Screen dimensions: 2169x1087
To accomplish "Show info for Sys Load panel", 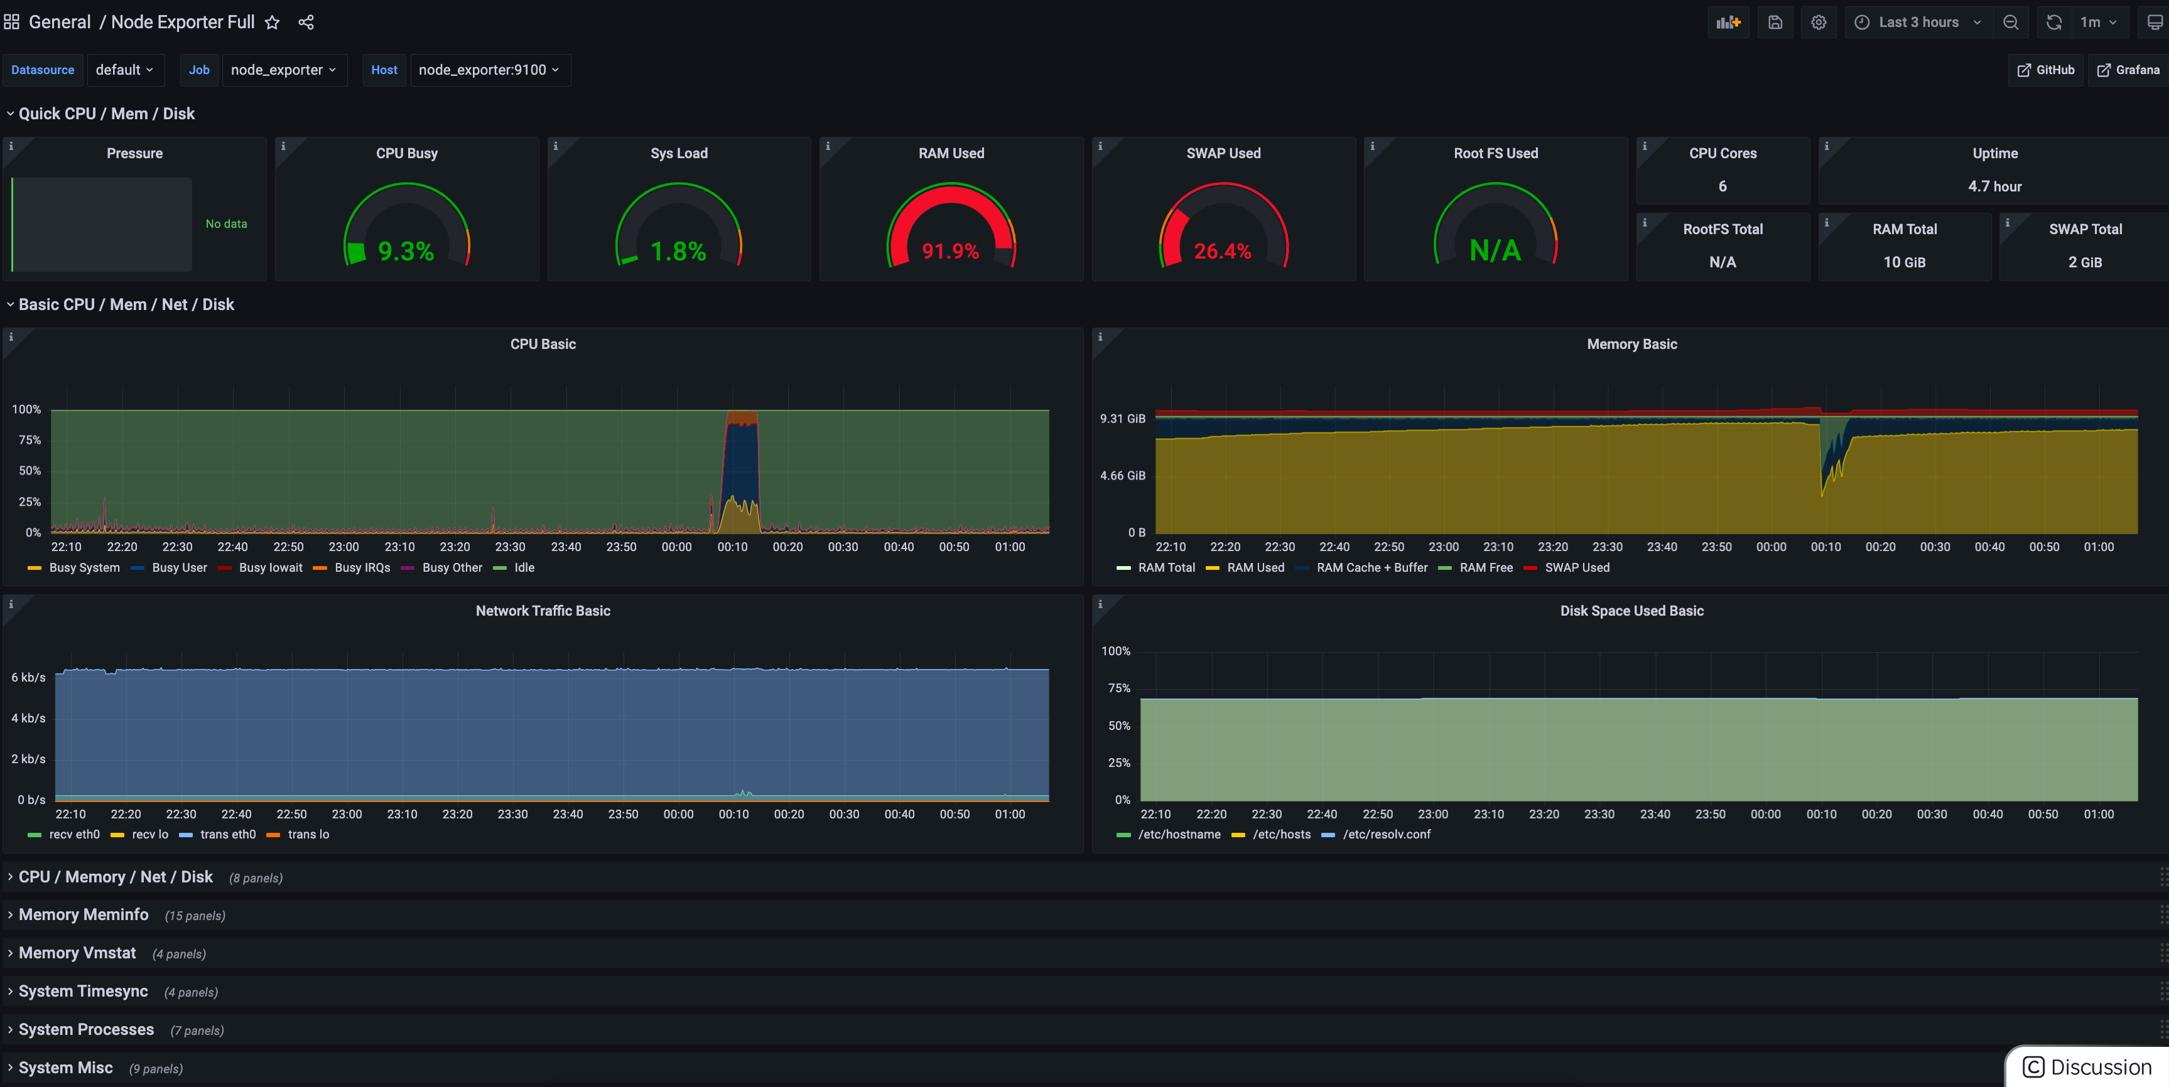I will pyautogui.click(x=555, y=146).
